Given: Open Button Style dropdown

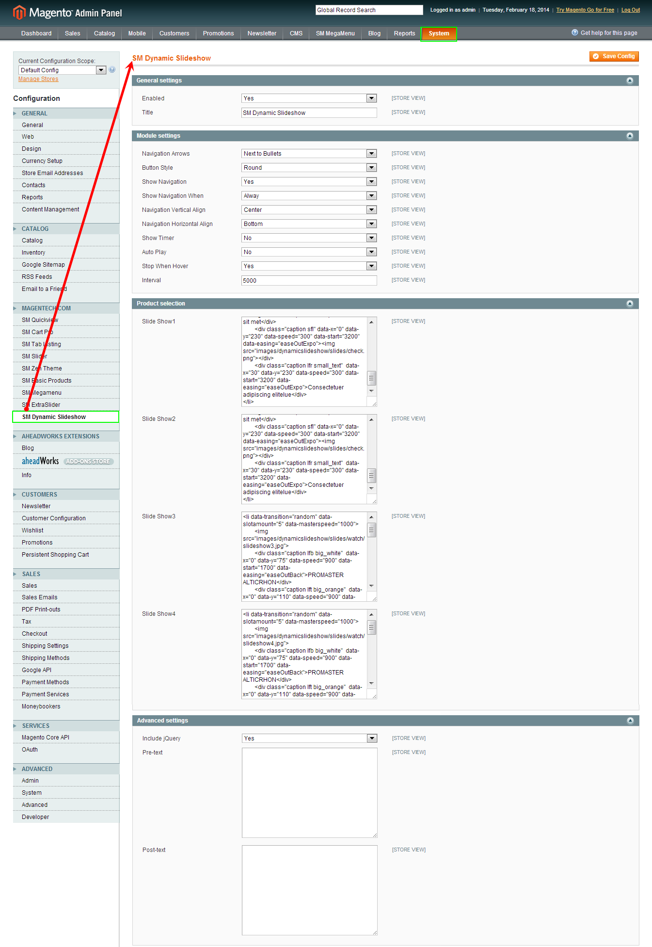Looking at the screenshot, I should [x=309, y=168].
